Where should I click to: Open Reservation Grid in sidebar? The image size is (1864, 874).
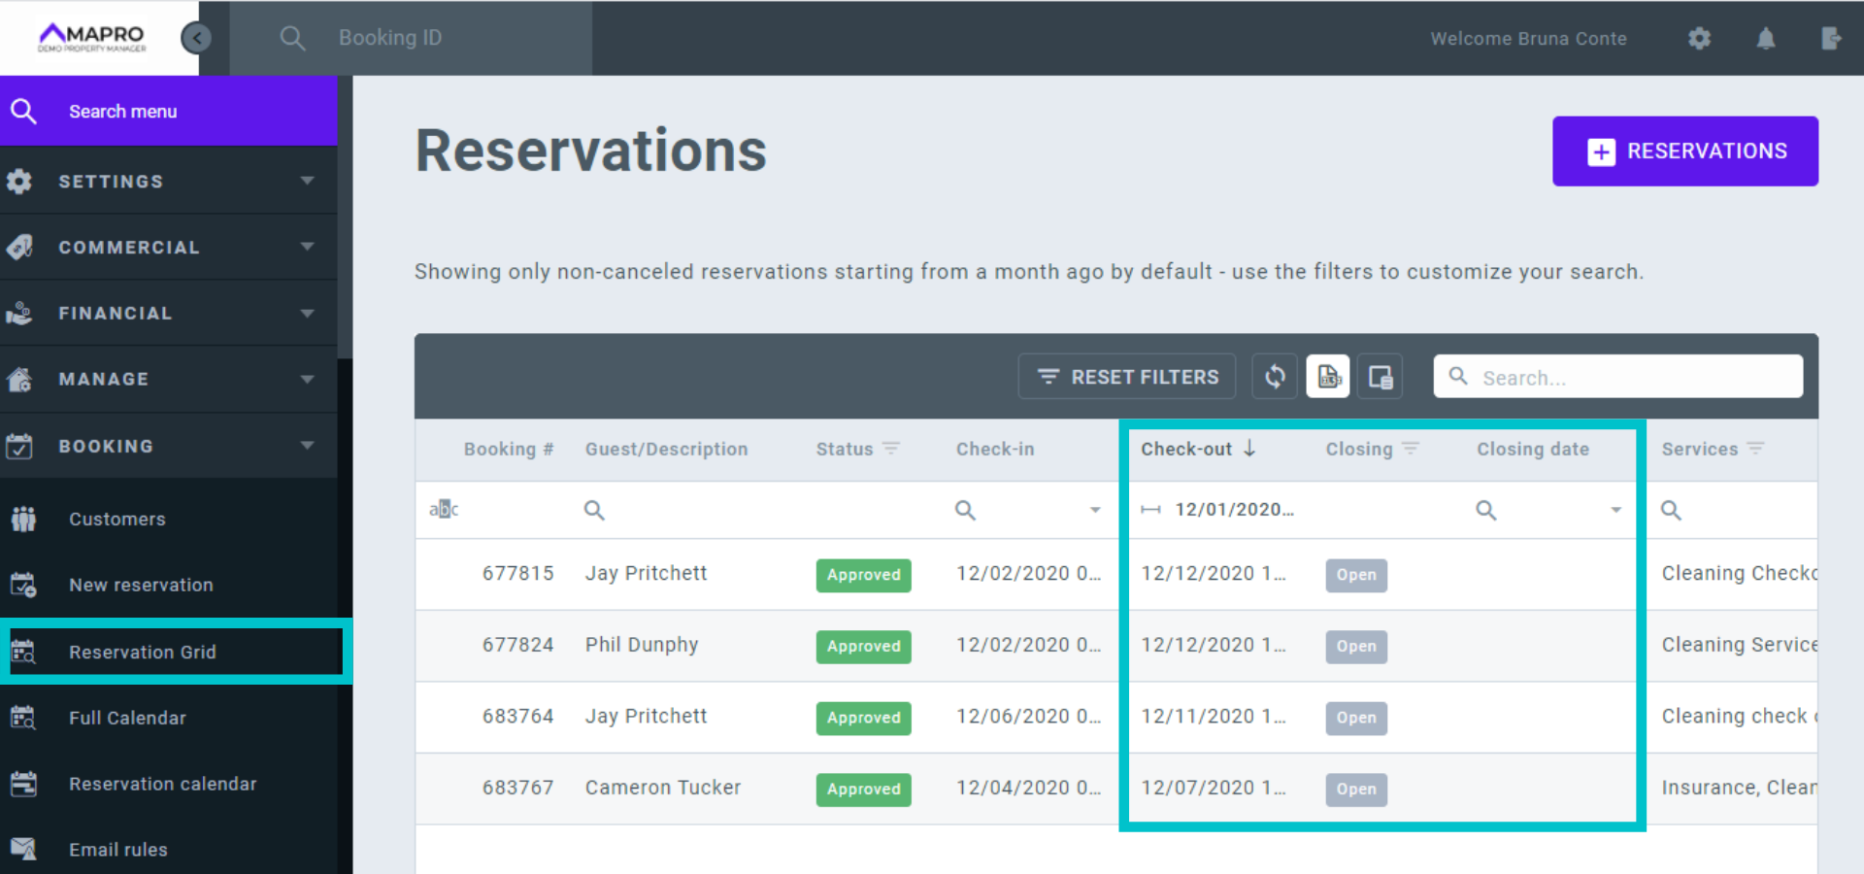[x=143, y=652]
